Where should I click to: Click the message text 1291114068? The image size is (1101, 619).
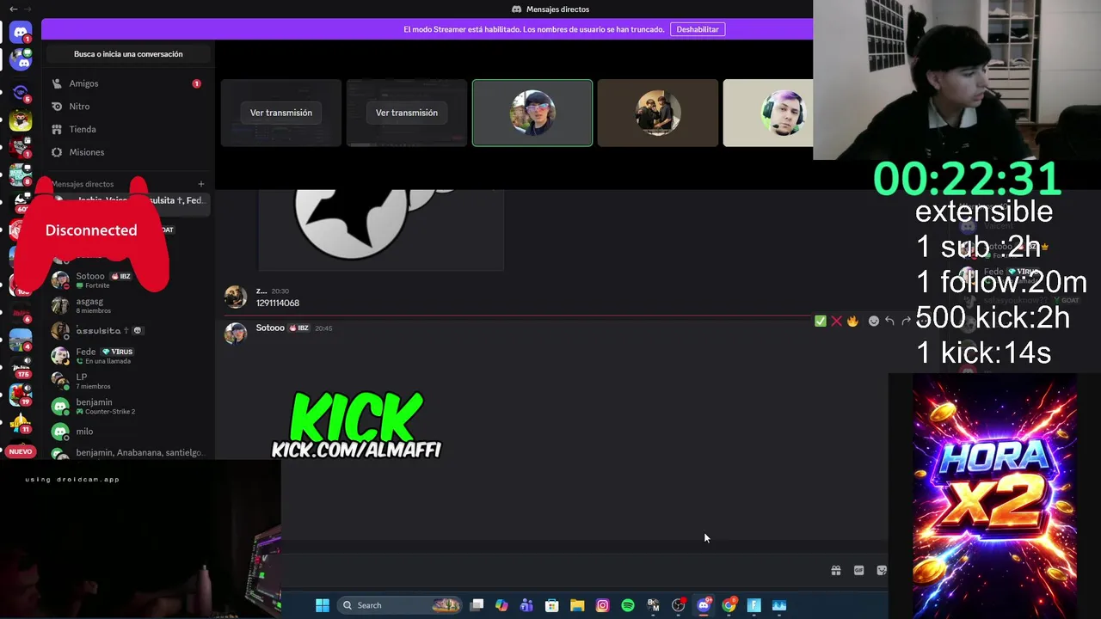tap(278, 303)
